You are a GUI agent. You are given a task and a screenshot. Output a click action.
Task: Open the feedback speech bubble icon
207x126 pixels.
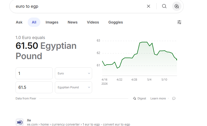(174, 98)
